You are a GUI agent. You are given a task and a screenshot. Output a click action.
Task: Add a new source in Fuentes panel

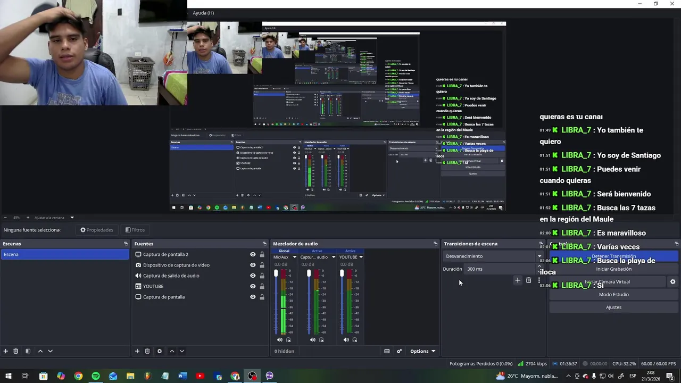click(x=137, y=351)
